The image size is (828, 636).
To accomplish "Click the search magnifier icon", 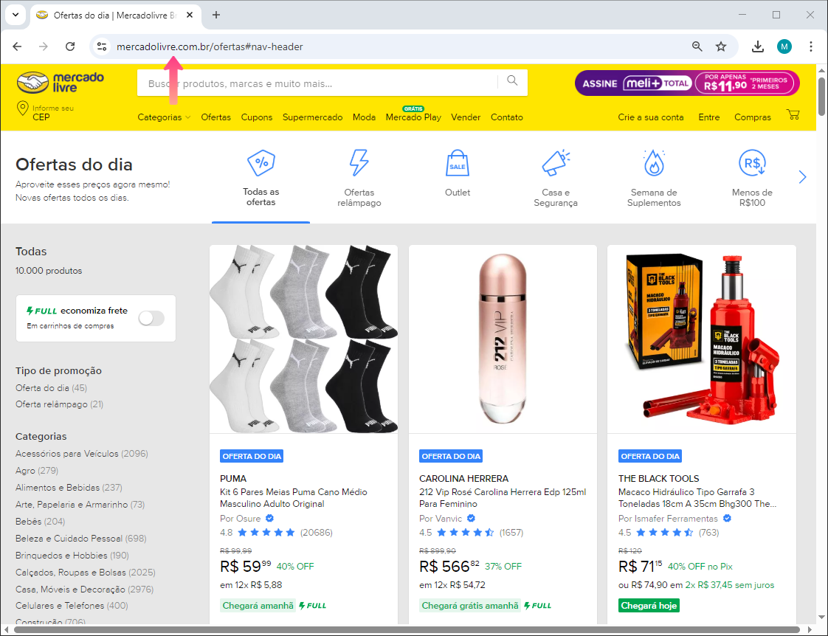I will [512, 82].
